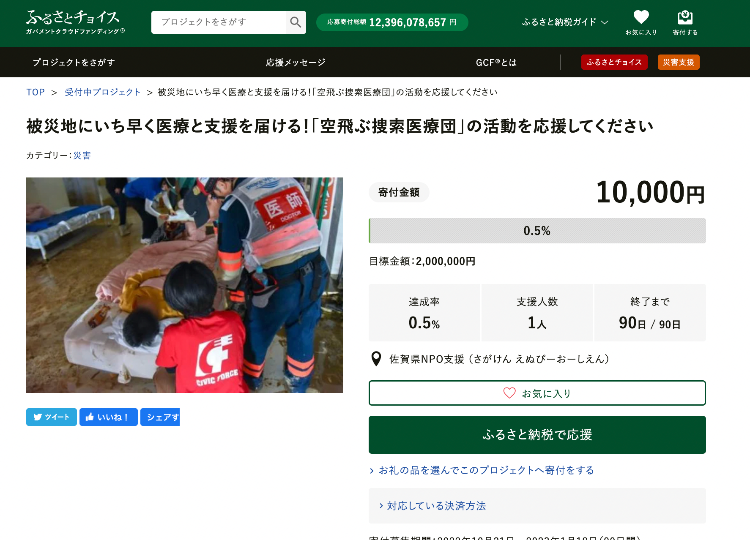The height and width of the screenshot is (540, 750).
Task: Toggle the お気に入り heart favorite button
Action: coord(537,393)
